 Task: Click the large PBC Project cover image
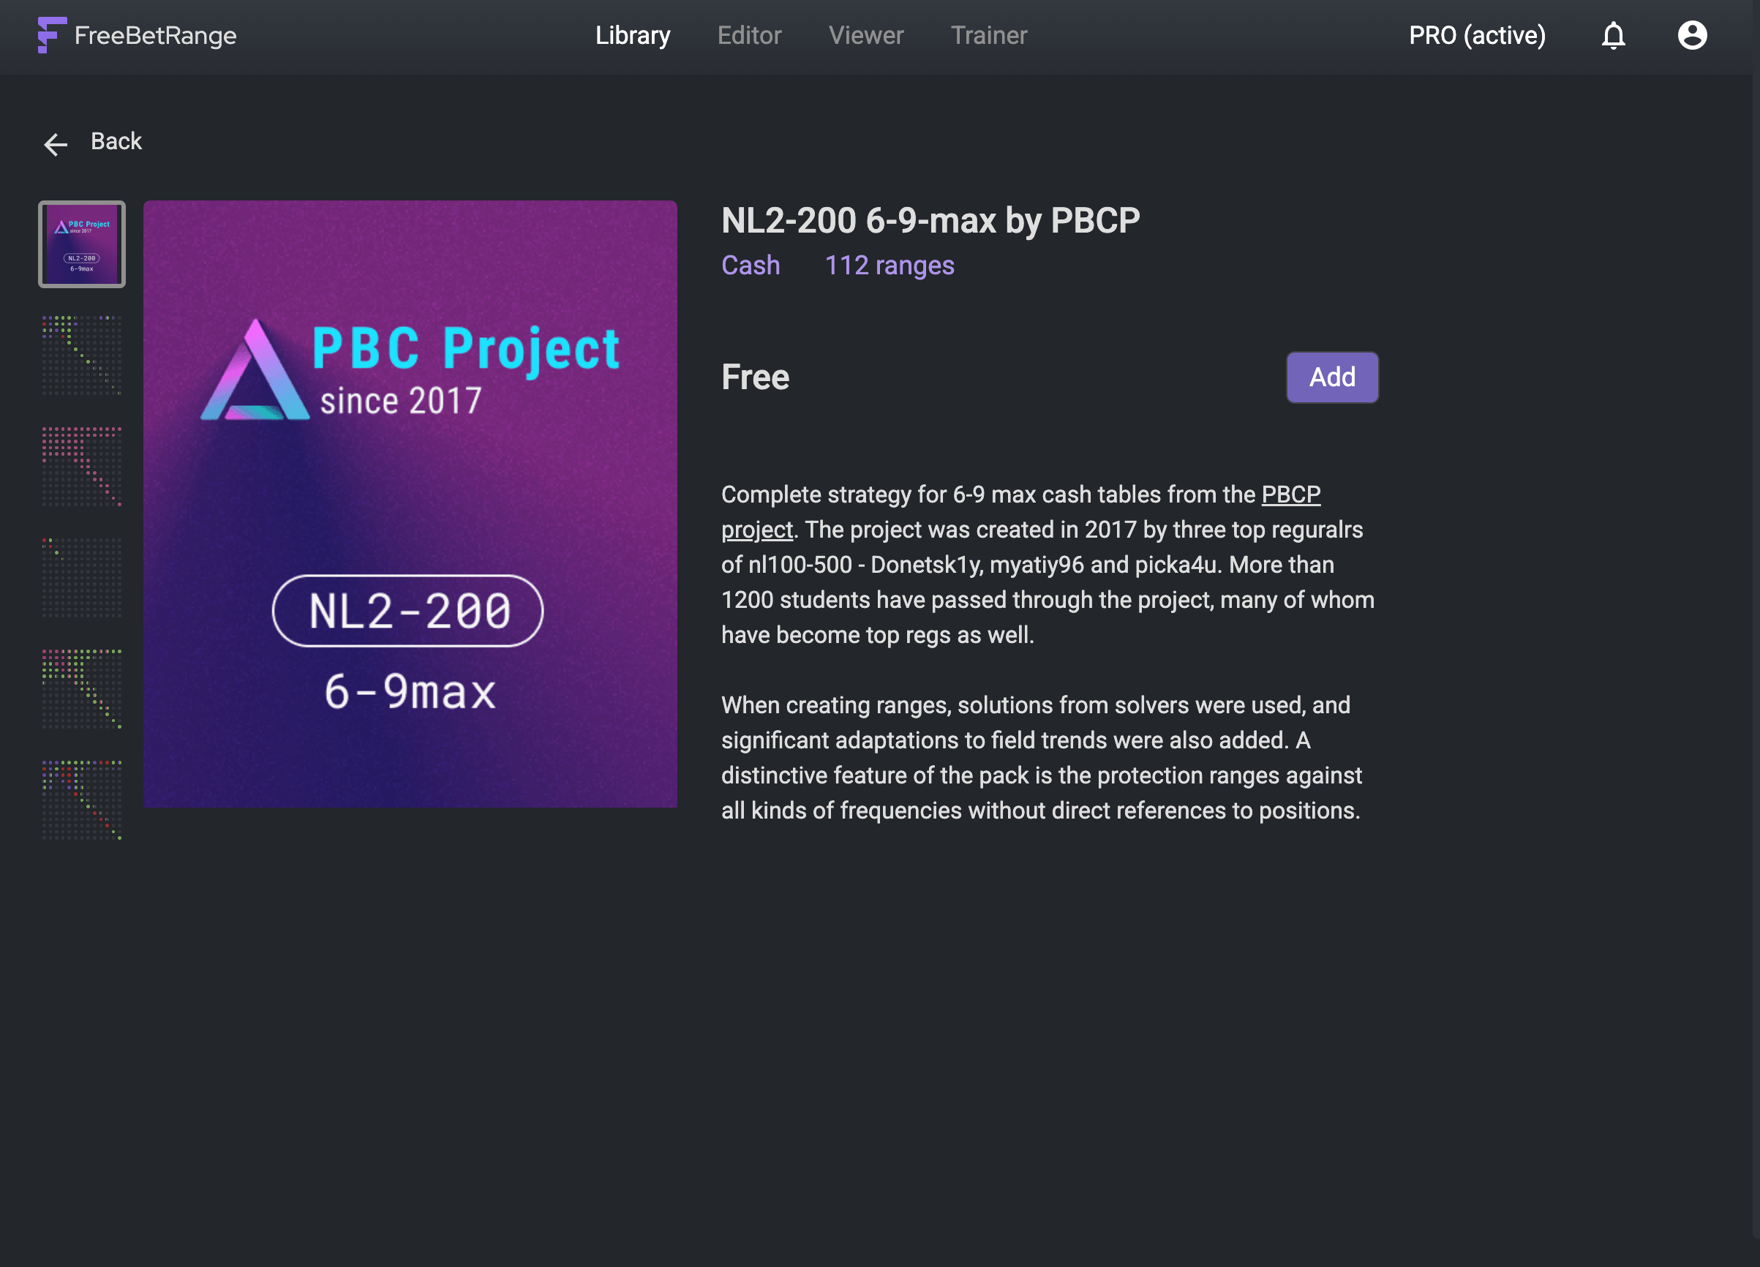[x=410, y=504]
